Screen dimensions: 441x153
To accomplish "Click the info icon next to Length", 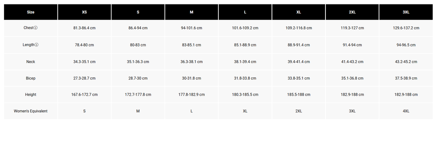I will point(37,45).
